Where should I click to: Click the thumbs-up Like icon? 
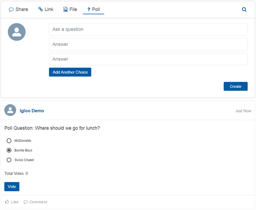[7, 202]
